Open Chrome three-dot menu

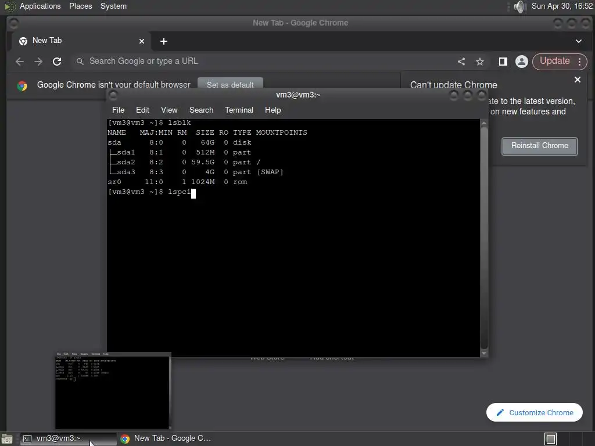(x=580, y=62)
